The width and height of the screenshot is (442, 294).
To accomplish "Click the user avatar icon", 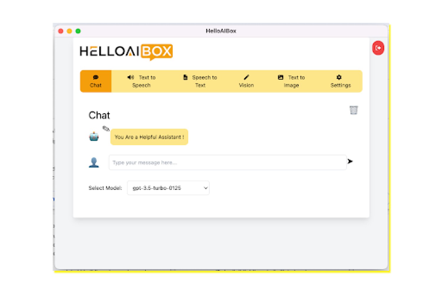I will point(94,162).
